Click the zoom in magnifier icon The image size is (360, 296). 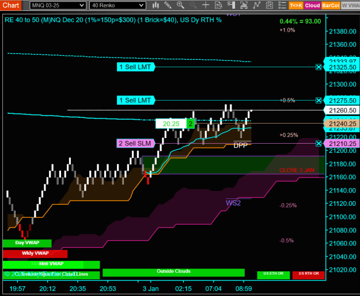[180, 5]
